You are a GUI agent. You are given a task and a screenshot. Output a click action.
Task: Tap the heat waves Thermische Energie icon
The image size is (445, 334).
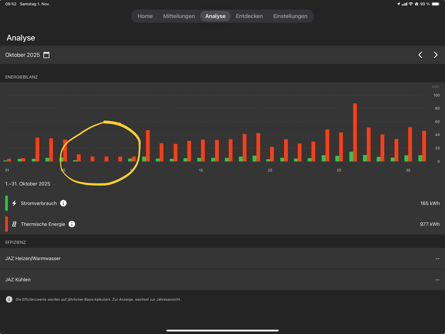pos(14,224)
